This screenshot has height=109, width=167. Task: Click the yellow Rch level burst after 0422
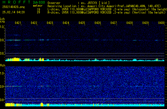42,104
